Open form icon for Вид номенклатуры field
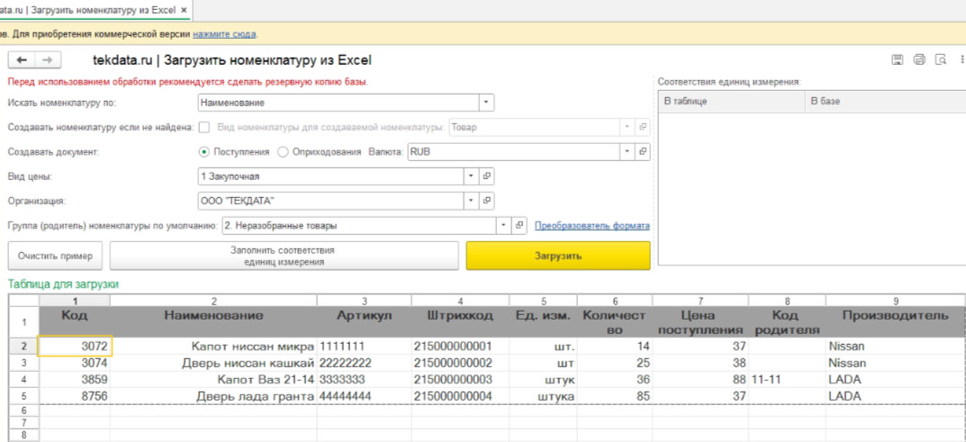966x442 pixels. coord(643,127)
